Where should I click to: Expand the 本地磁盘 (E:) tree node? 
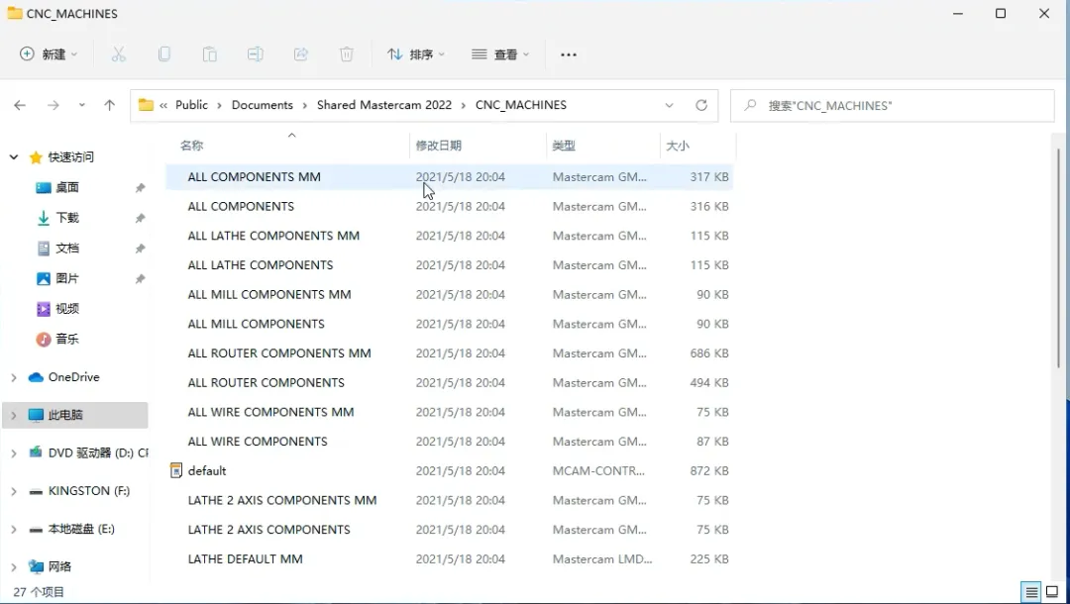tap(14, 529)
